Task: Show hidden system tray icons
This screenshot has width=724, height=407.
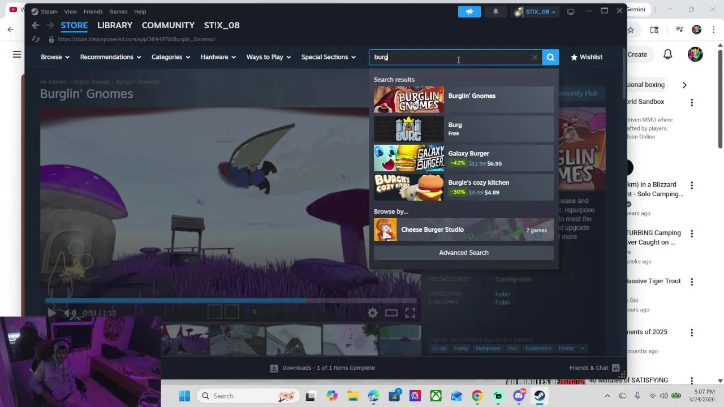Action: (x=607, y=396)
